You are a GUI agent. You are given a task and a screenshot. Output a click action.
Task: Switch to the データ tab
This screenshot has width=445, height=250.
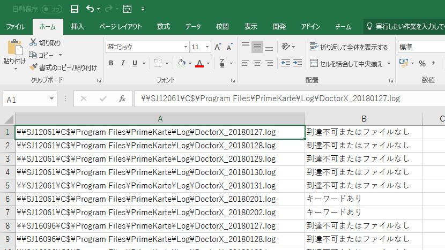tap(193, 27)
